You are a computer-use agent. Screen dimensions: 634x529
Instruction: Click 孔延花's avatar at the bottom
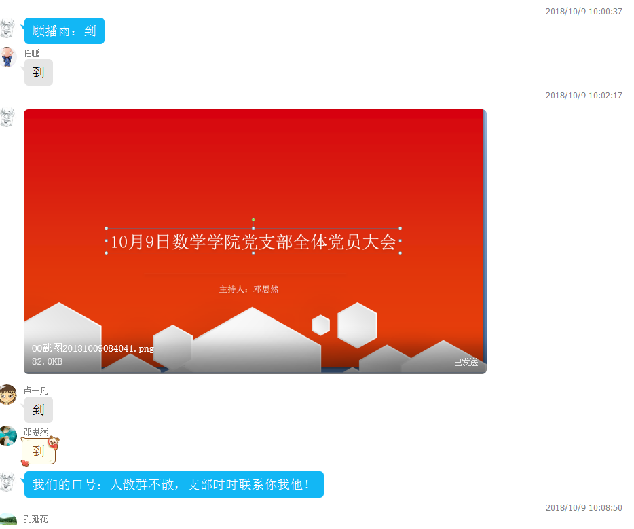pos(7,521)
